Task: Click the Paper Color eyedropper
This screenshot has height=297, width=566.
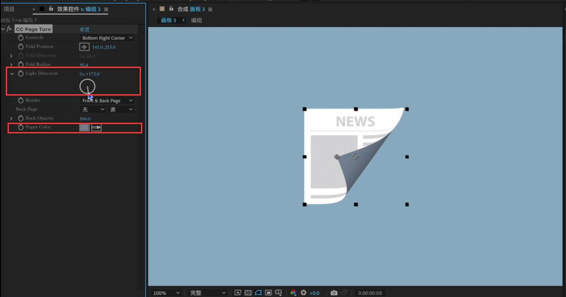Action: coord(96,128)
